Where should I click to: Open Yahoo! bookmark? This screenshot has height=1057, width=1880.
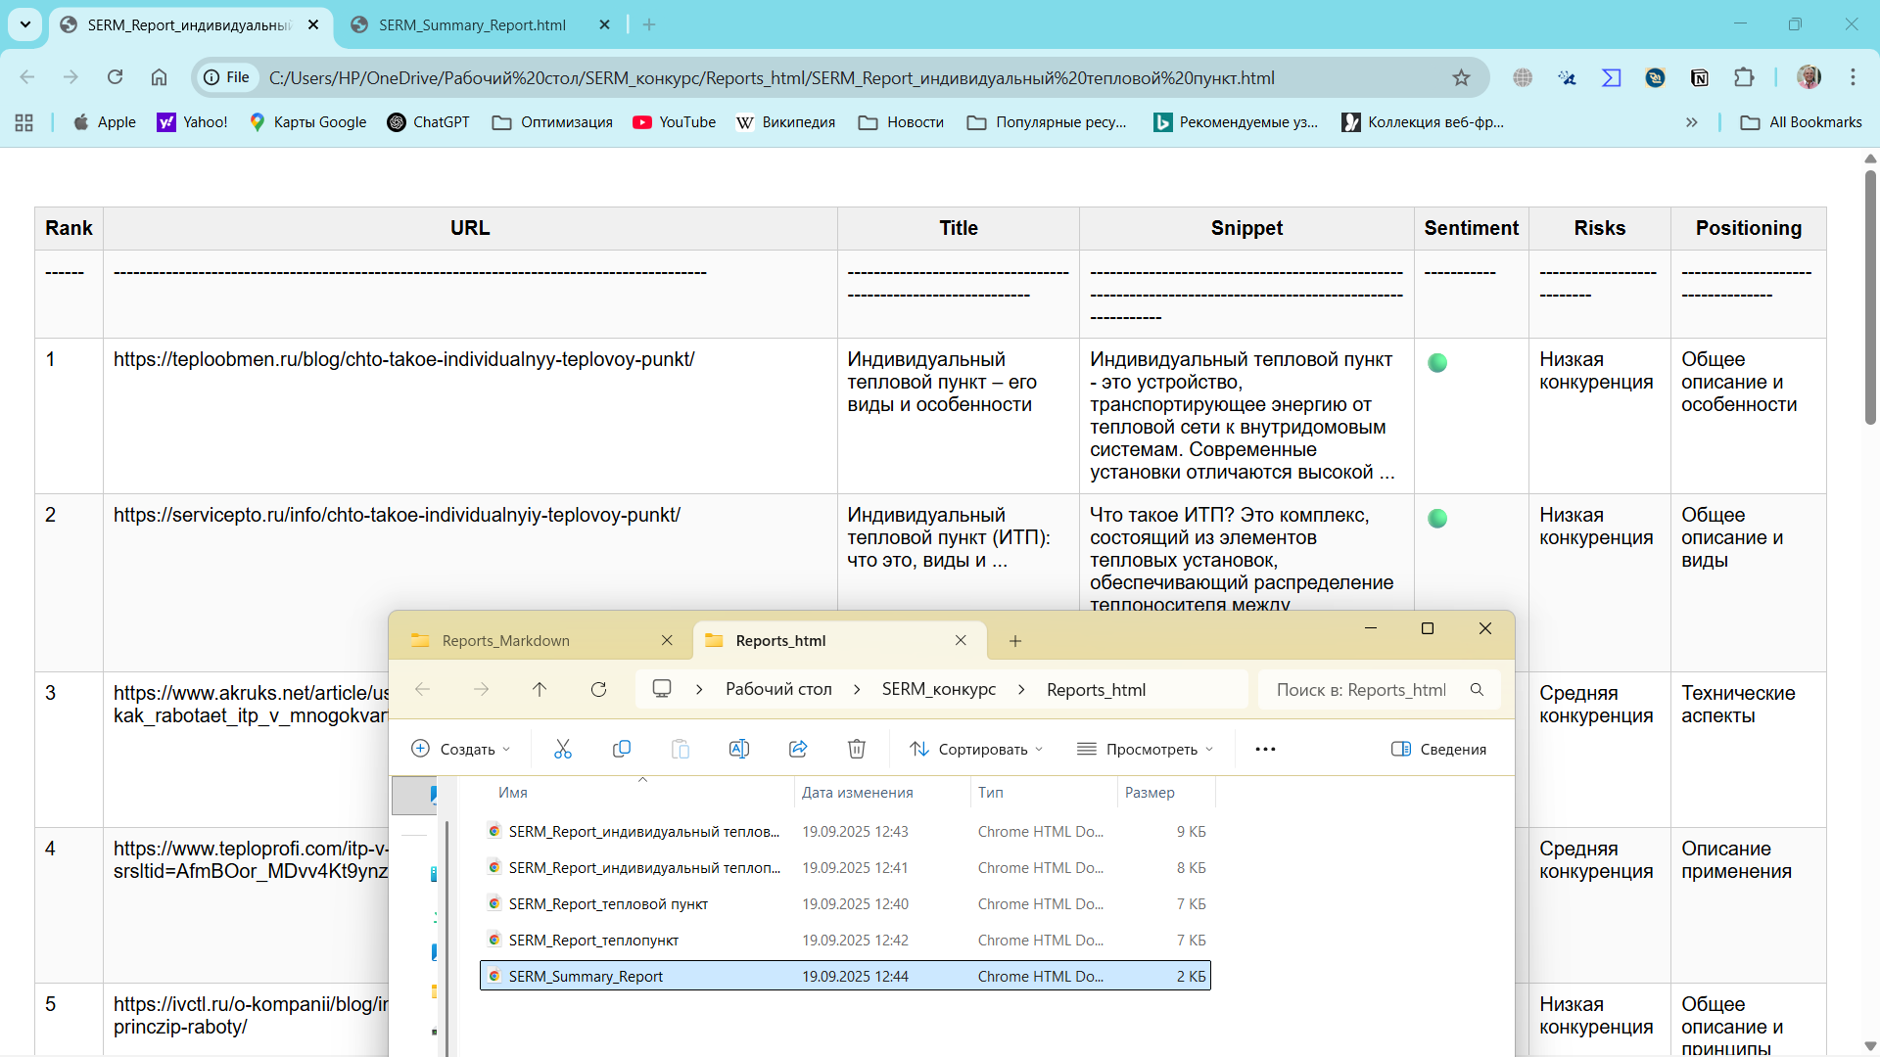pyautogui.click(x=193, y=122)
